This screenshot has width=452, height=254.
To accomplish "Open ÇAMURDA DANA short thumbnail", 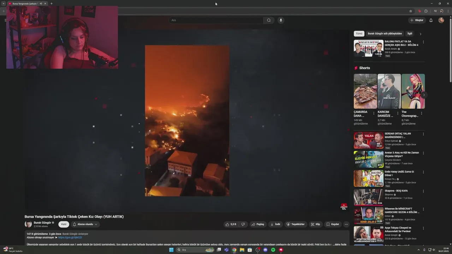I will pos(365,91).
